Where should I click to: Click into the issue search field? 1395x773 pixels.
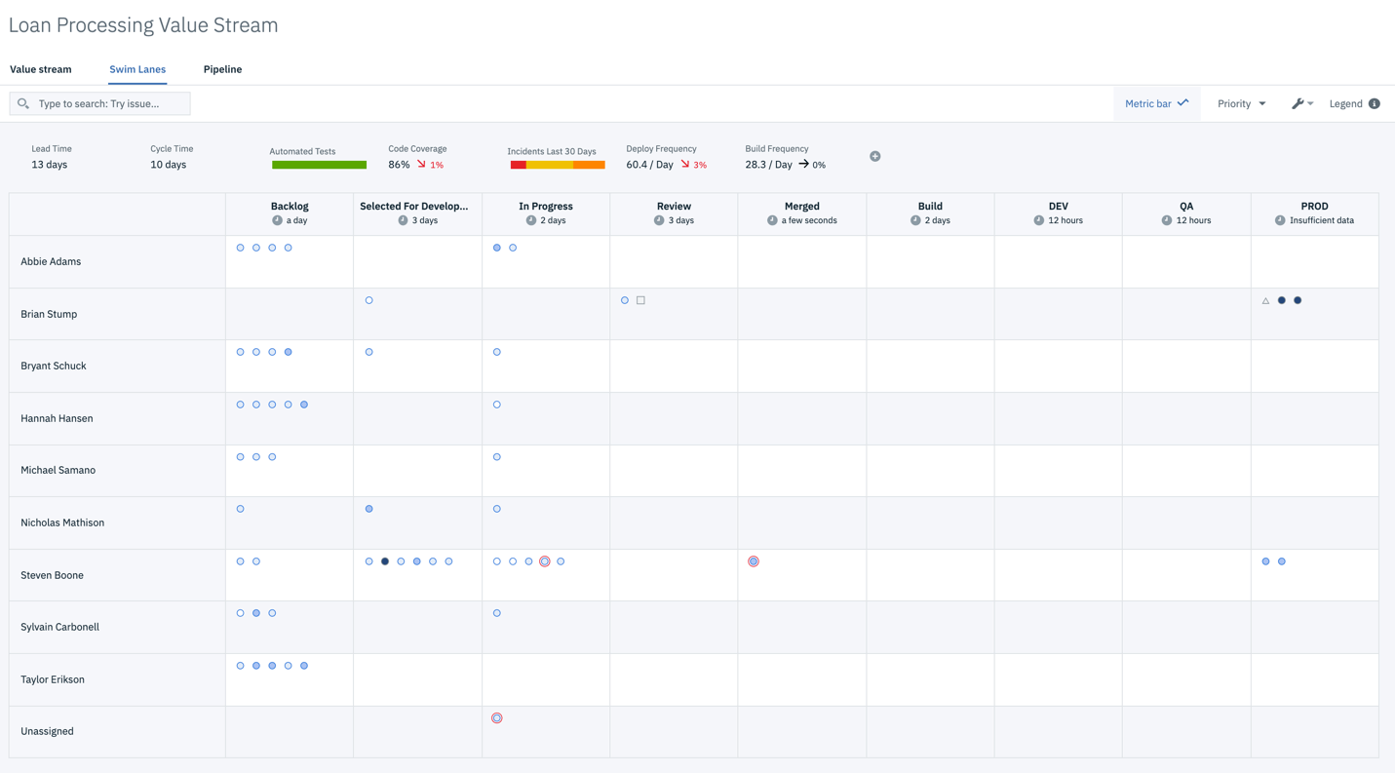pyautogui.click(x=109, y=103)
